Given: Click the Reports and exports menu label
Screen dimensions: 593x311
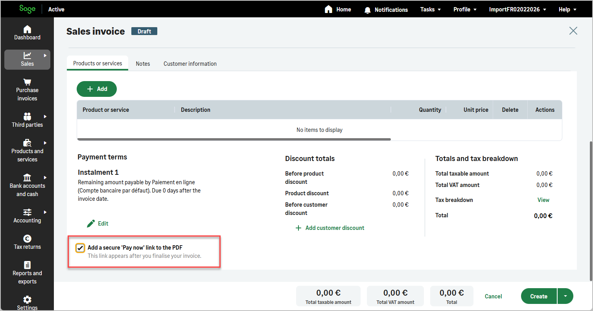Looking at the screenshot, I should pyautogui.click(x=27, y=277).
